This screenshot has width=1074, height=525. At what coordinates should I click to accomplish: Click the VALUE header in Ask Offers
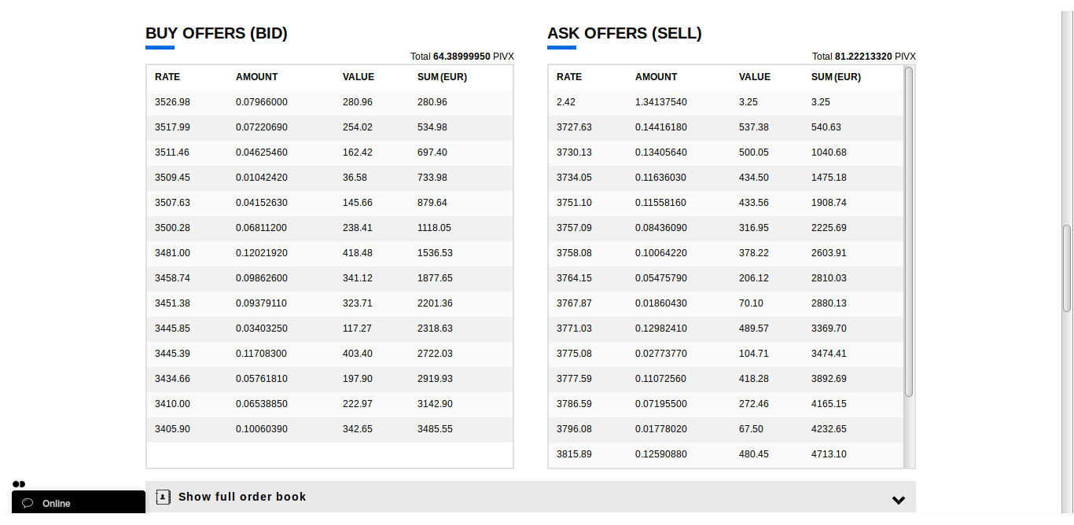755,77
